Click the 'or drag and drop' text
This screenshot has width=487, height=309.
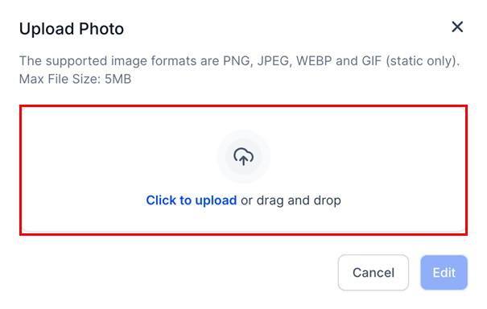[x=291, y=200]
